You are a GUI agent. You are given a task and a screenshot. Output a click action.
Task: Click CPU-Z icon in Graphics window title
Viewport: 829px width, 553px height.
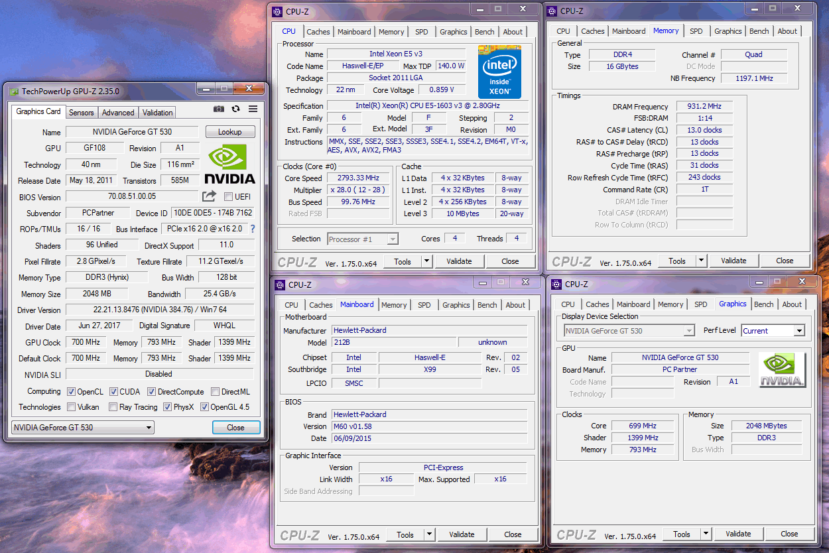[556, 284]
